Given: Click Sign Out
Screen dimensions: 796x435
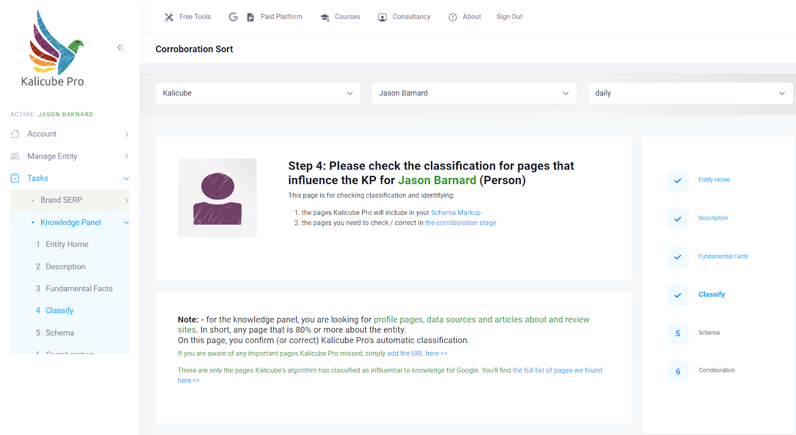Looking at the screenshot, I should (x=509, y=17).
